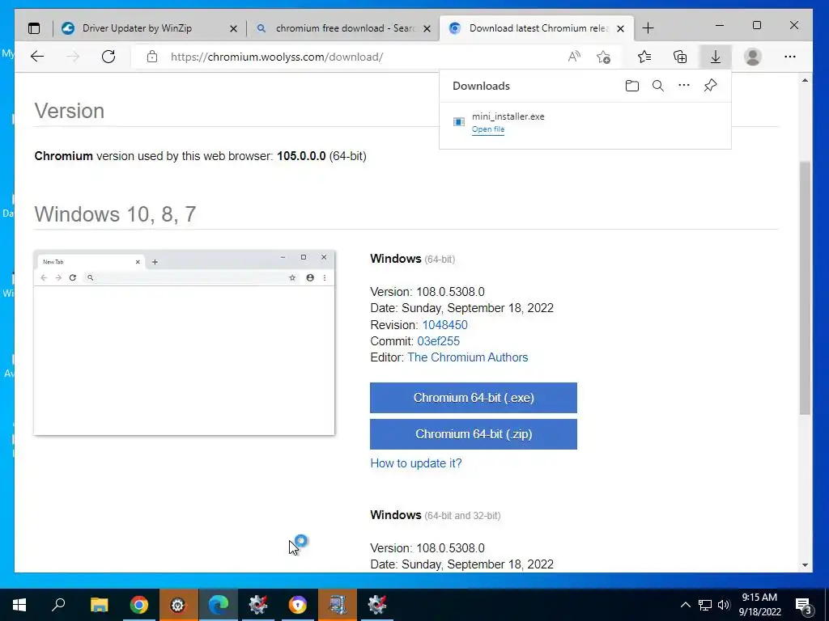
Task: Open the clock showing 9:15 AM
Action: [x=759, y=605]
